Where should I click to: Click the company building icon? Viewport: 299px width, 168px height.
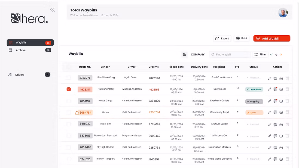[x=184, y=55]
